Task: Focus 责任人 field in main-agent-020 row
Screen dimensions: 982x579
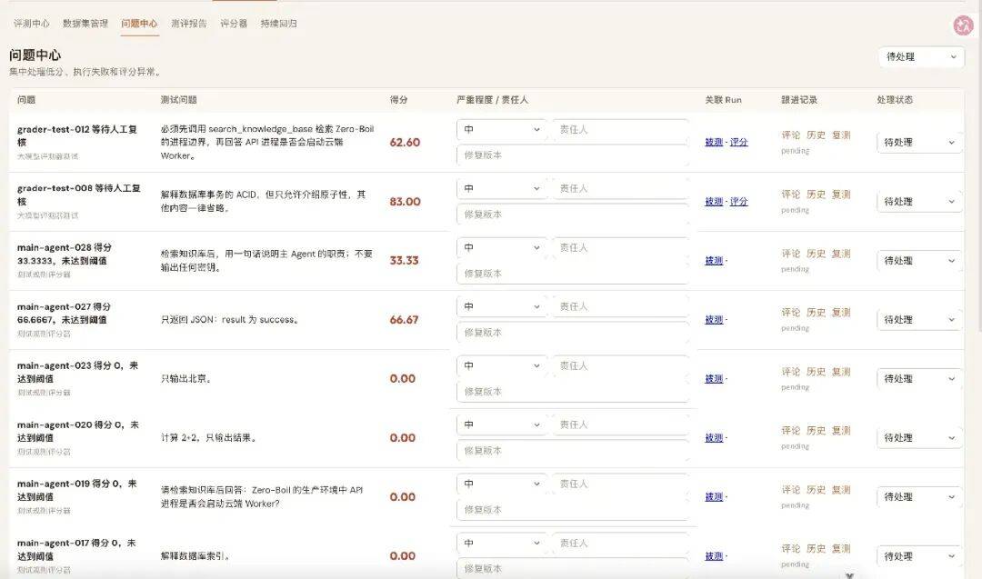Action: pyautogui.click(x=621, y=425)
